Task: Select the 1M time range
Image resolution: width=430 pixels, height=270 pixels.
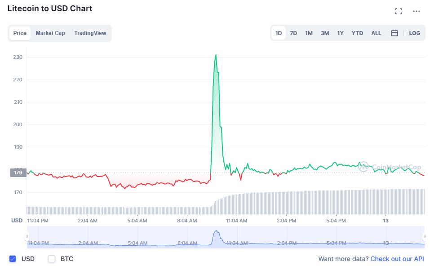Action: (309, 33)
